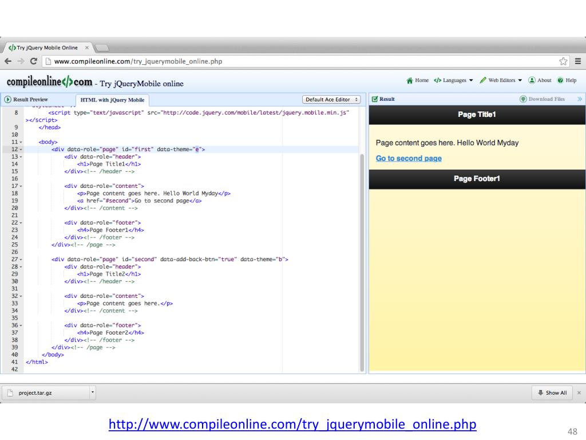Collapse the code fold at line 32
Image resolution: width=586 pixels, height=440 pixels.
pyautogui.click(x=21, y=296)
